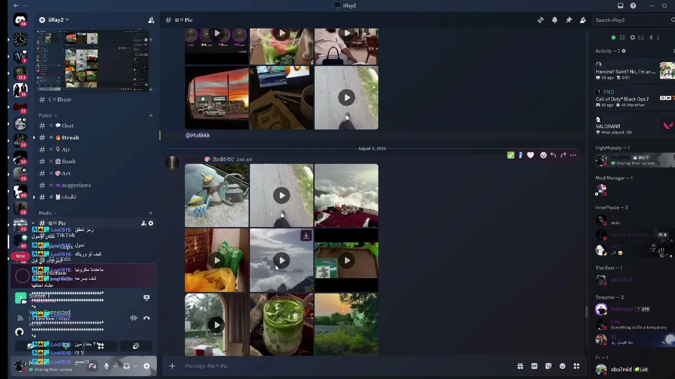Open the Ajr channel
The image size is (675, 379).
95,149
